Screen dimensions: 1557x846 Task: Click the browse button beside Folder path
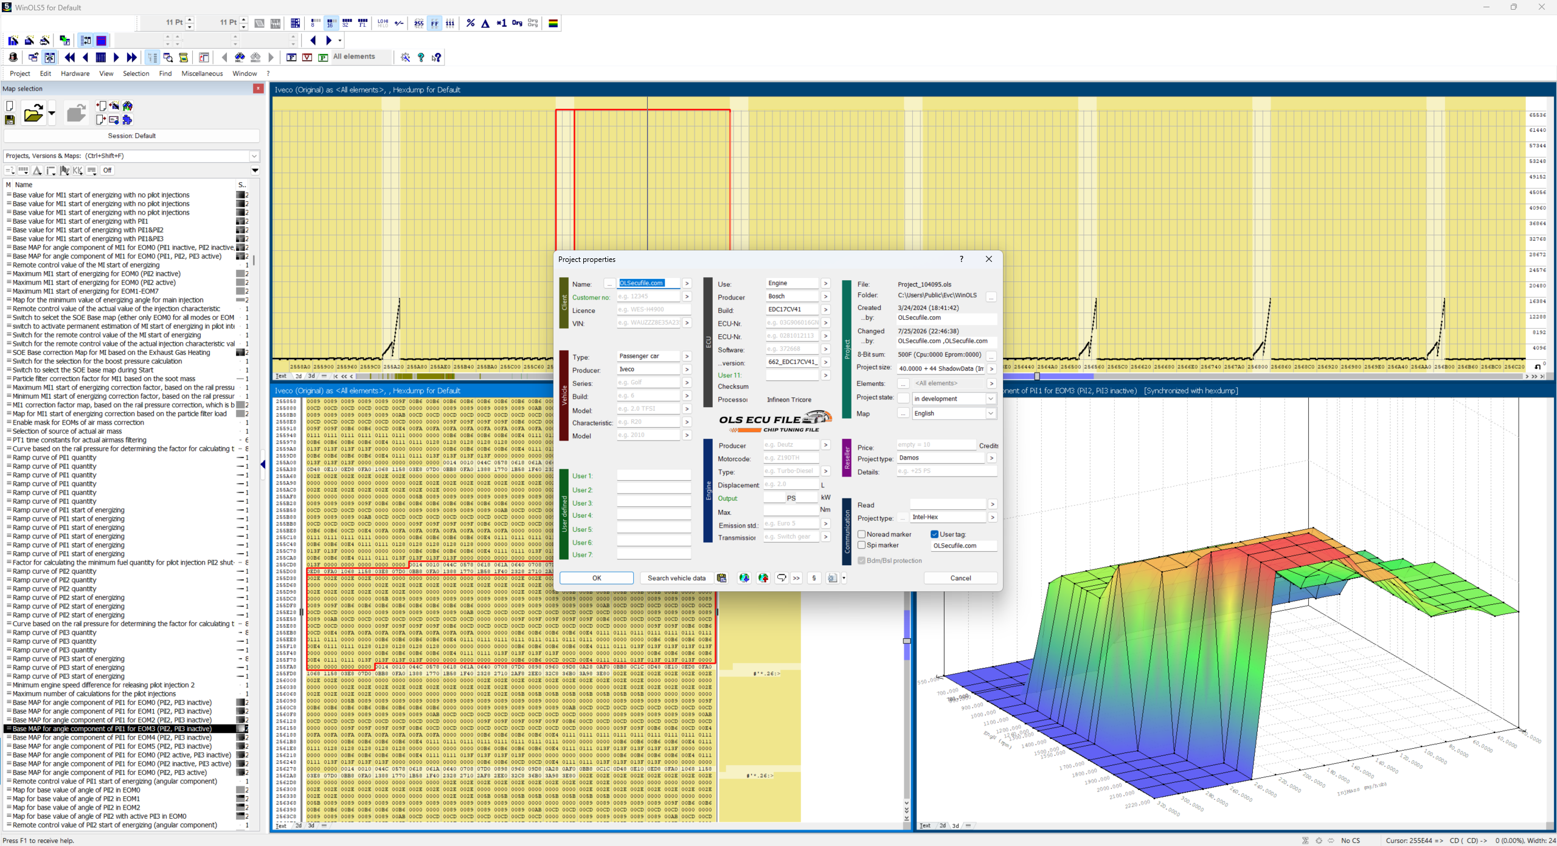991,297
